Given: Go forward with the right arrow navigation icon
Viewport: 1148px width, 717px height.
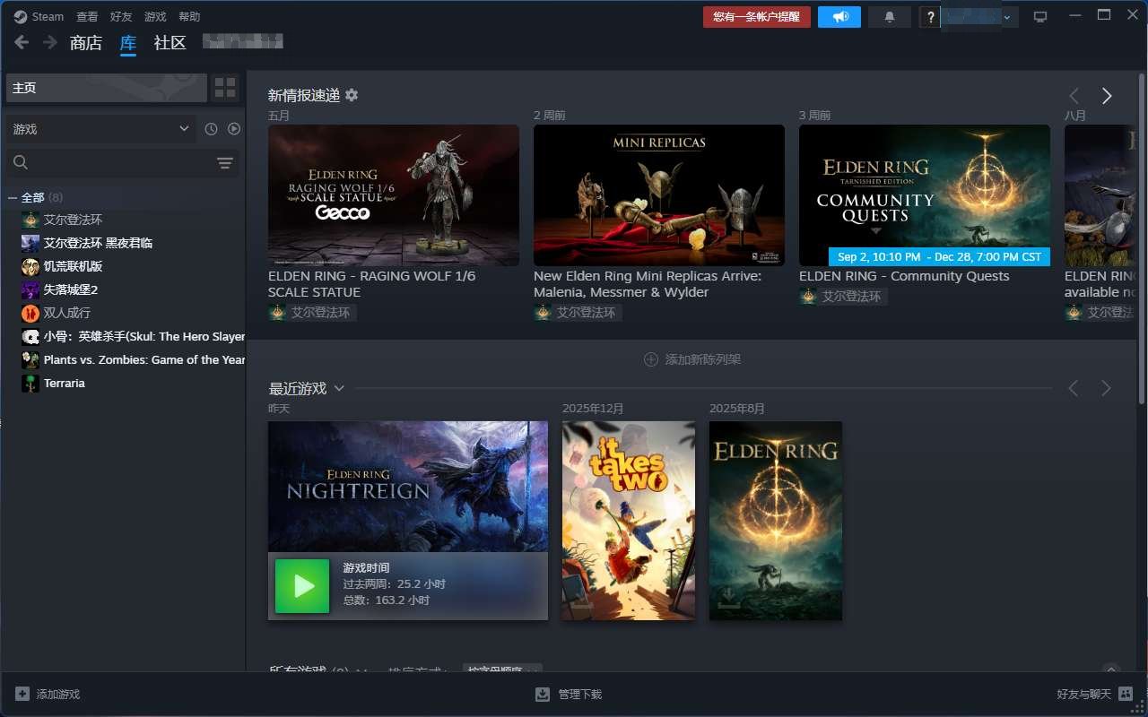Looking at the screenshot, I should click(x=50, y=42).
